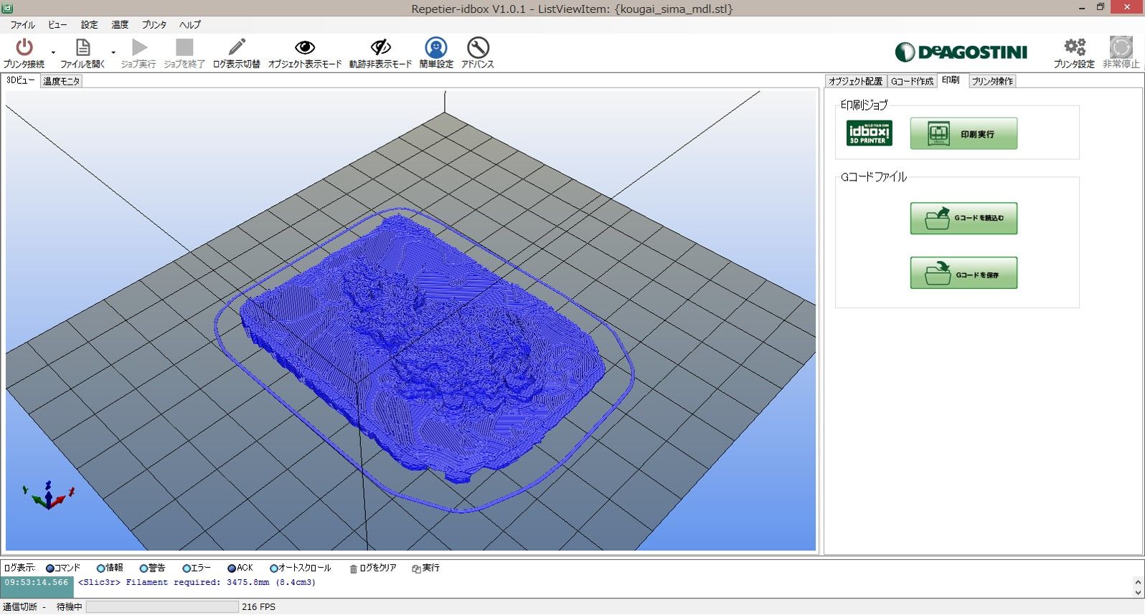Click the ログ表示切替 pencil icon

coord(237,48)
